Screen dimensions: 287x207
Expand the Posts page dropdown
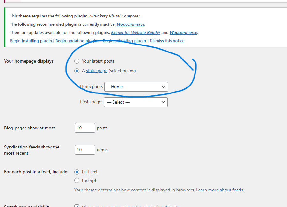pos(136,102)
